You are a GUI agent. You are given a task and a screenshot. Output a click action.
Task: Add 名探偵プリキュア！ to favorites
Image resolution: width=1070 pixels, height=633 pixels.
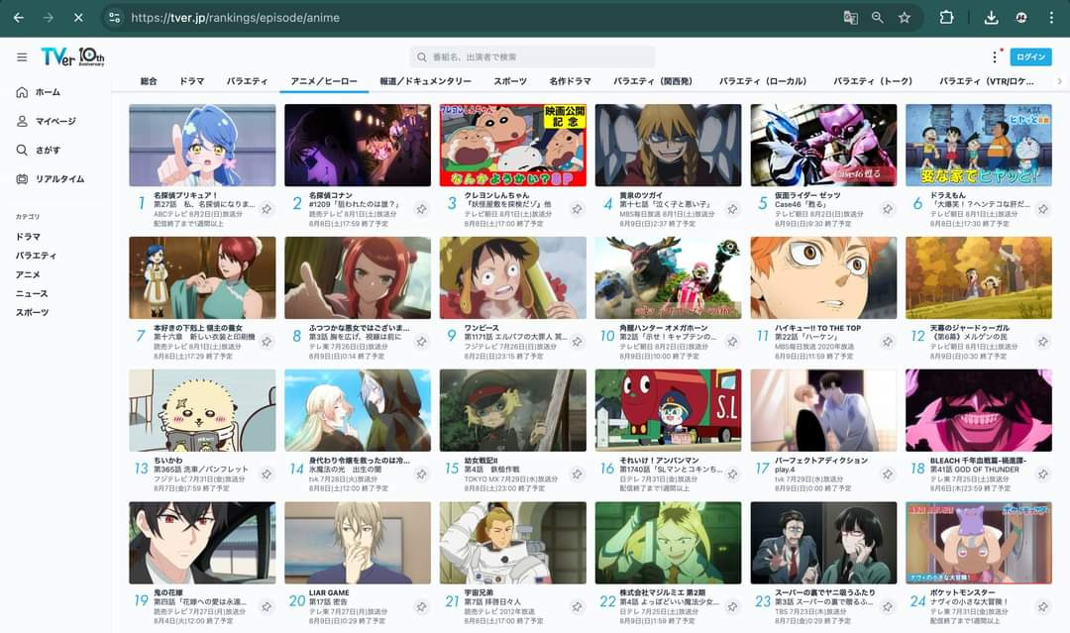267,209
